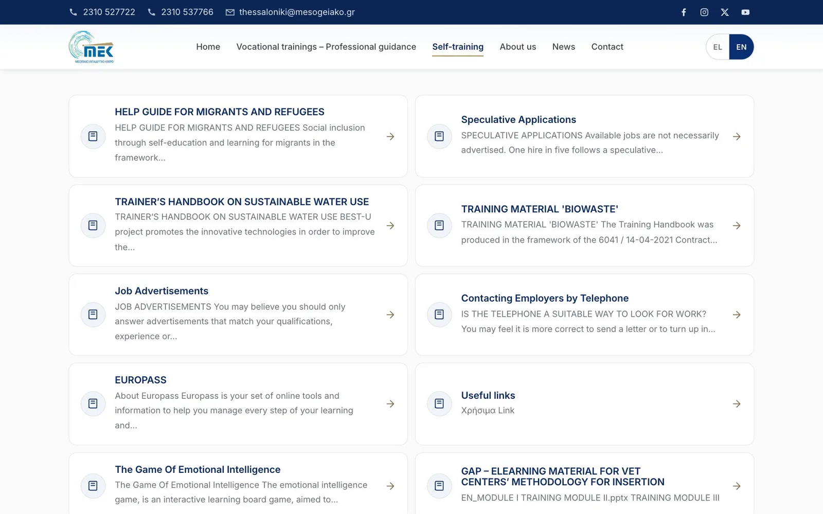Open Vocational trainings – Professional guidance menu
The width and height of the screenshot is (823, 514).
tap(326, 47)
